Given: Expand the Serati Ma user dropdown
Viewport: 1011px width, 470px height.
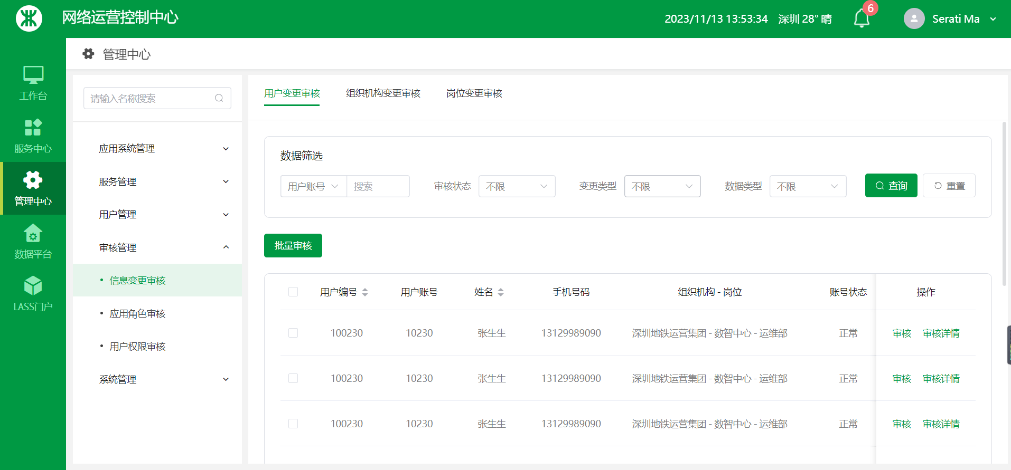Looking at the screenshot, I should [x=993, y=19].
